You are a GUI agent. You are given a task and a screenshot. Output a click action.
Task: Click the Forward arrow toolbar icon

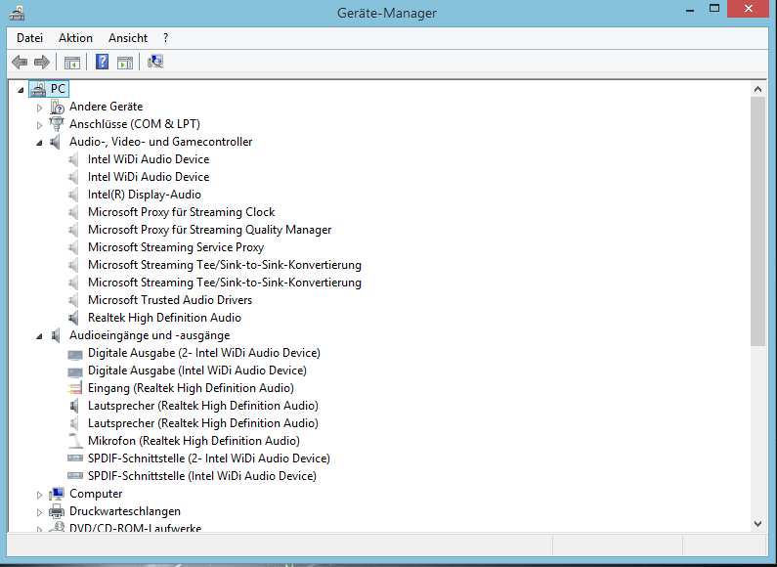click(x=42, y=62)
